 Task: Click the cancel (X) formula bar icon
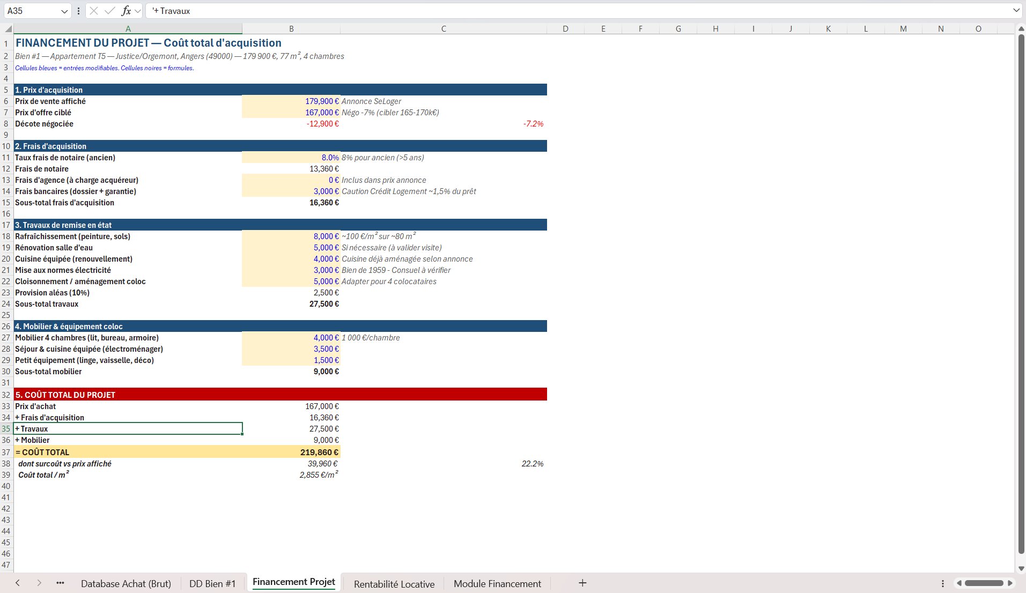(x=93, y=11)
